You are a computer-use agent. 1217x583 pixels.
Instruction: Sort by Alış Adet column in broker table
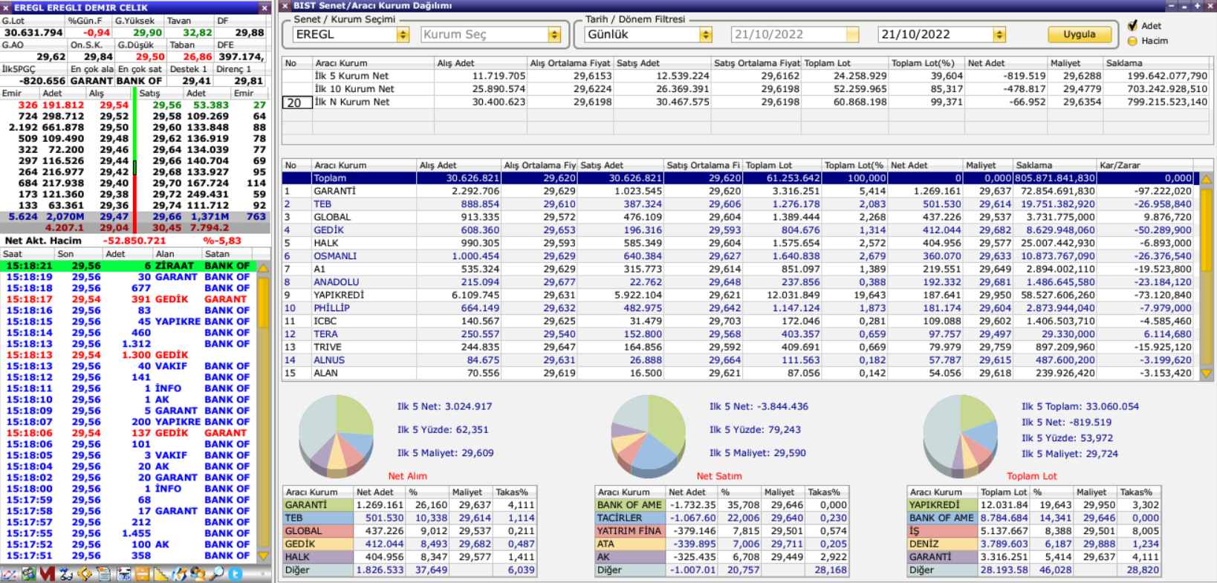459,166
